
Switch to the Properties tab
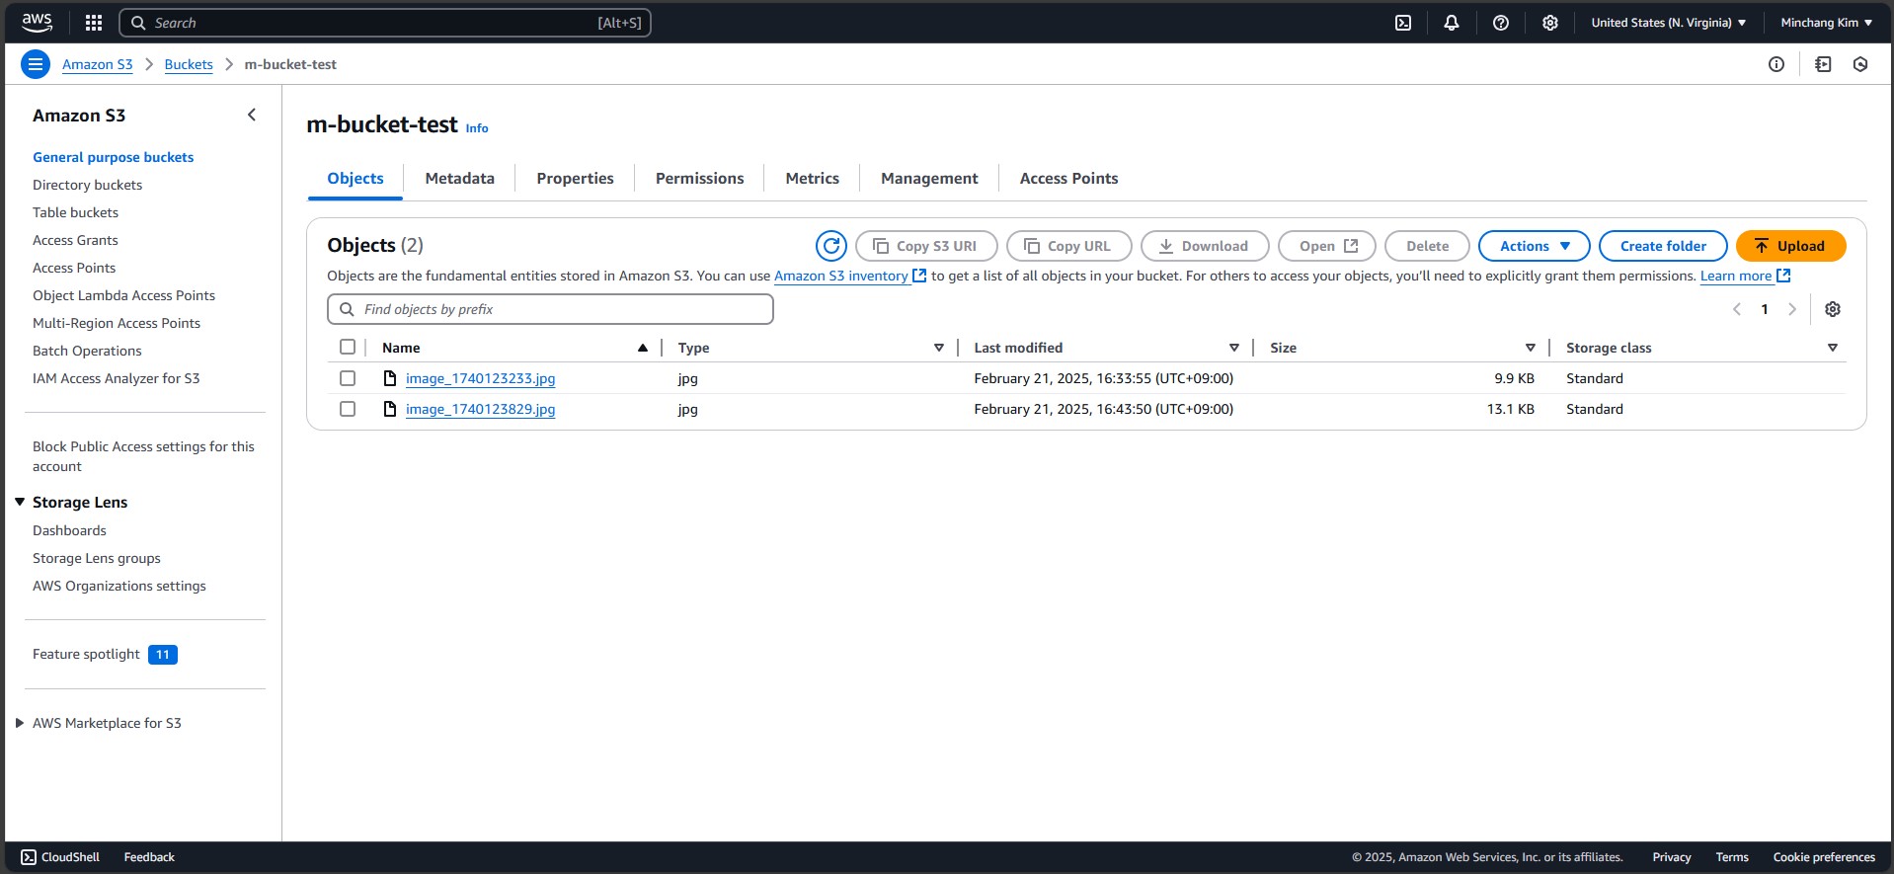coord(575,178)
